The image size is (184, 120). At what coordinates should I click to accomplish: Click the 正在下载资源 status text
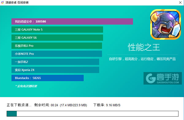[19, 105]
